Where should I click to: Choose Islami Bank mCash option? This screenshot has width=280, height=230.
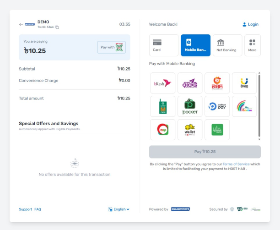click(163, 106)
